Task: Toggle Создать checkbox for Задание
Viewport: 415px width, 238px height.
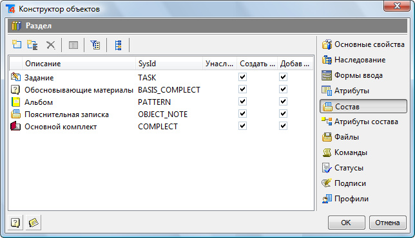Action: click(242, 77)
